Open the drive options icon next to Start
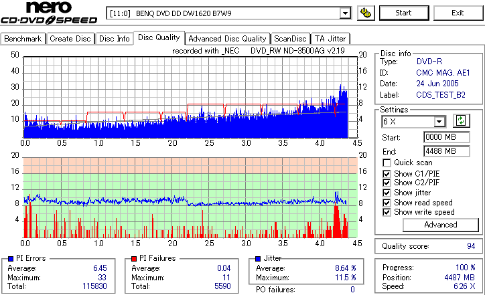 click(366, 13)
